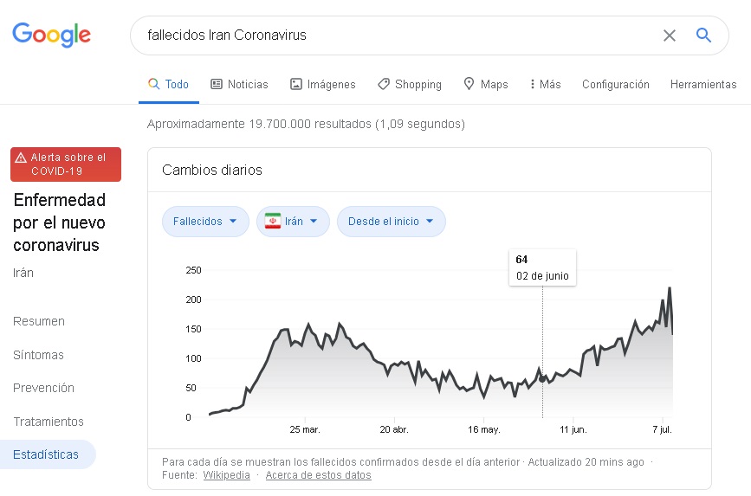The width and height of the screenshot is (751, 496).
Task: Open Acerca de estos datos link
Action: [x=318, y=475]
